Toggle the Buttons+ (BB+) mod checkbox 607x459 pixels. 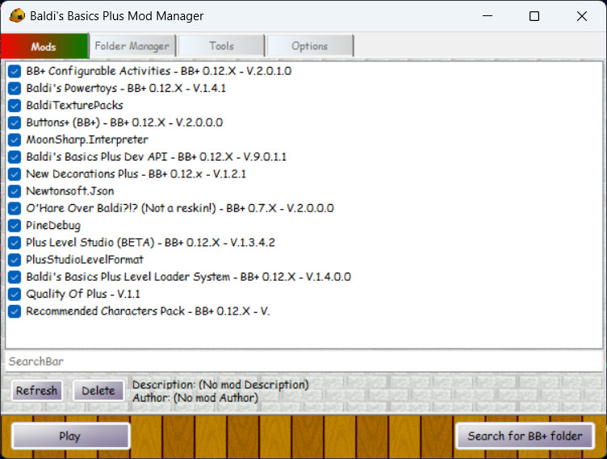pos(15,123)
